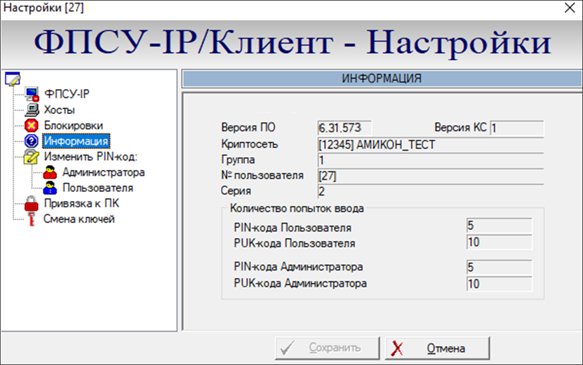Close the Настройки window

(x=568, y=8)
